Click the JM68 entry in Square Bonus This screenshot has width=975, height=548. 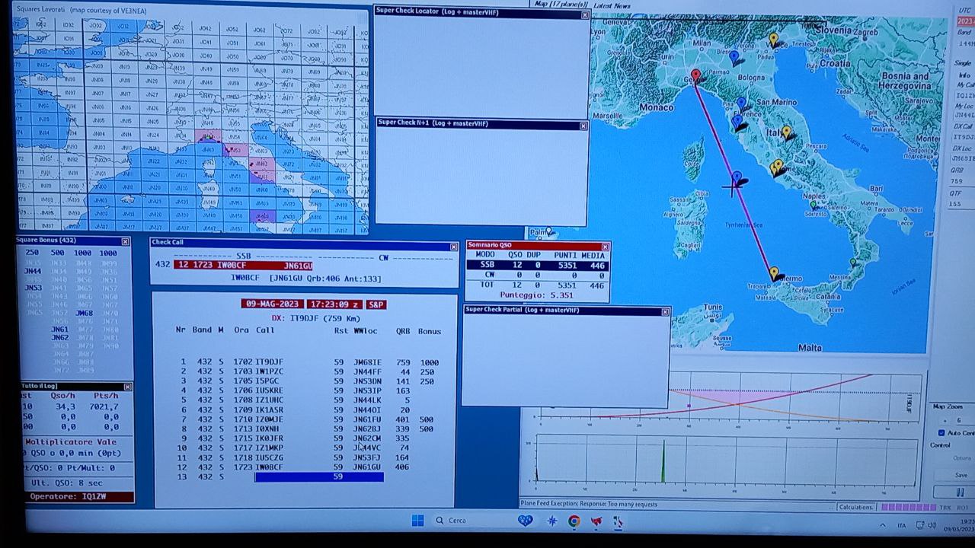[x=84, y=313]
